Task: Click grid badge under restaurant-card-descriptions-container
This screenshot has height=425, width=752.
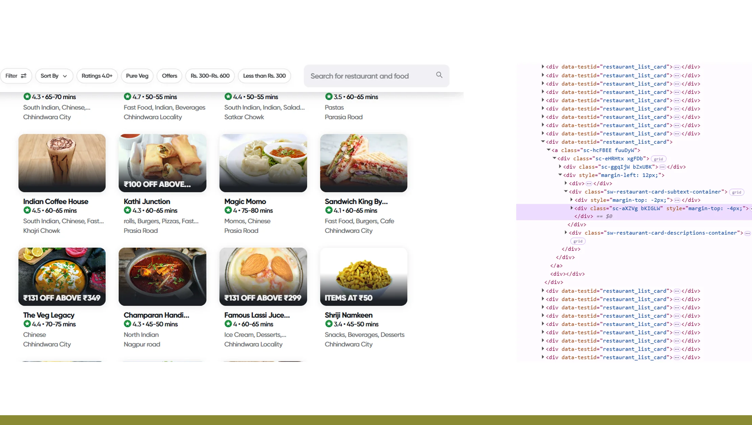Action: [x=578, y=241]
